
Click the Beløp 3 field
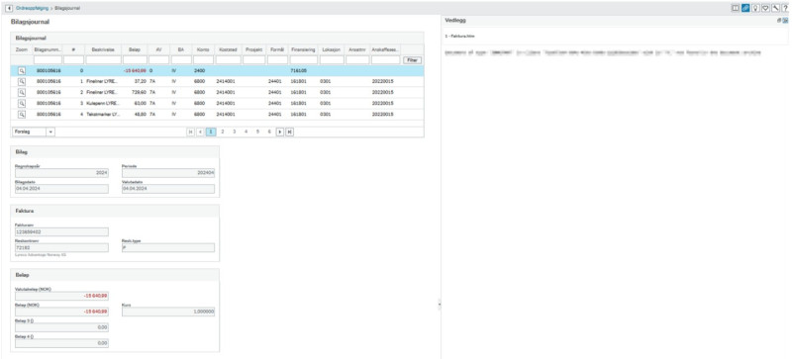tap(61, 327)
